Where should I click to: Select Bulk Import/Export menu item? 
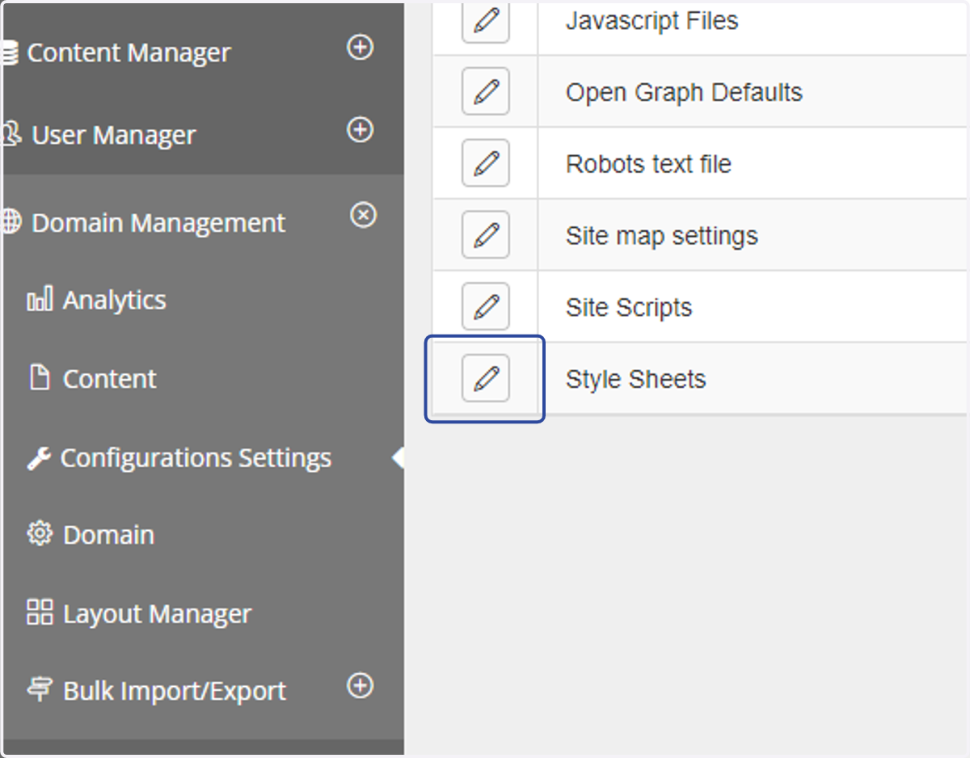tap(175, 691)
